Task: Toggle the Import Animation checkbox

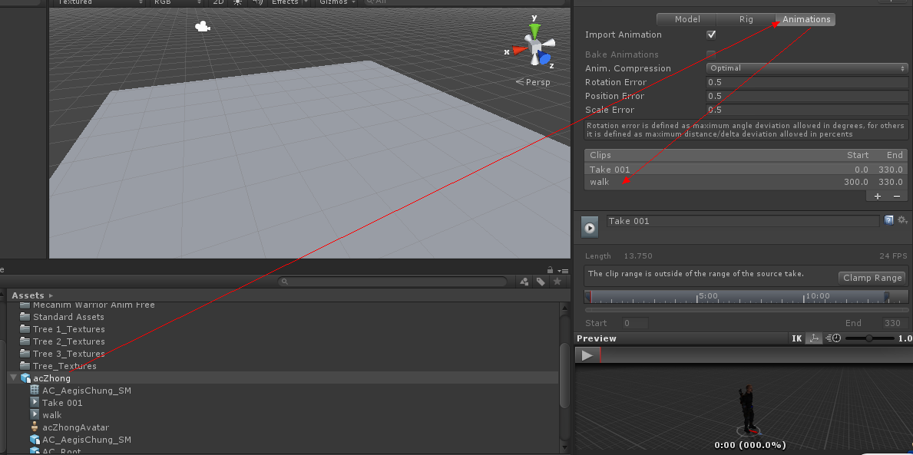Action: click(x=711, y=35)
